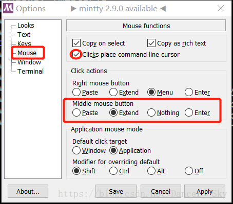The height and width of the screenshot is (204, 233).
Task: Open the Terminal settings category
Action: point(30,72)
